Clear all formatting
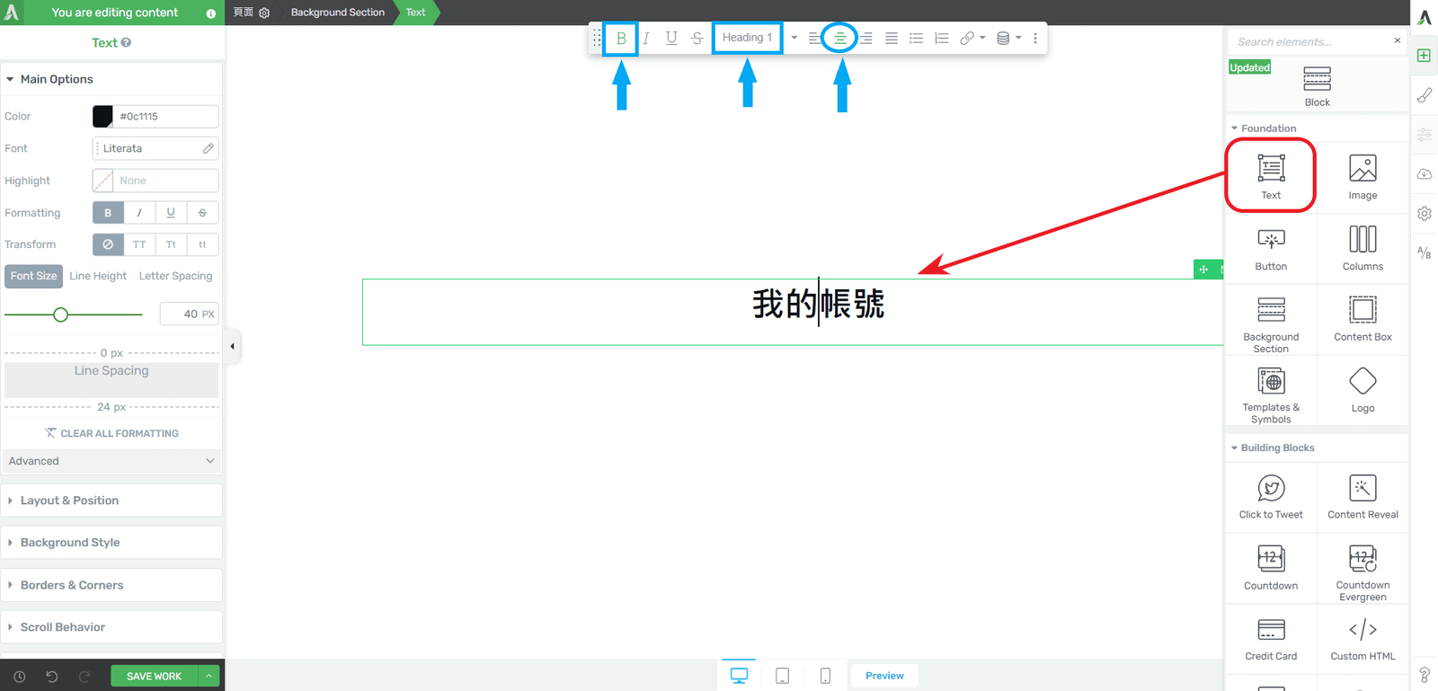1438x691 pixels. coord(111,433)
